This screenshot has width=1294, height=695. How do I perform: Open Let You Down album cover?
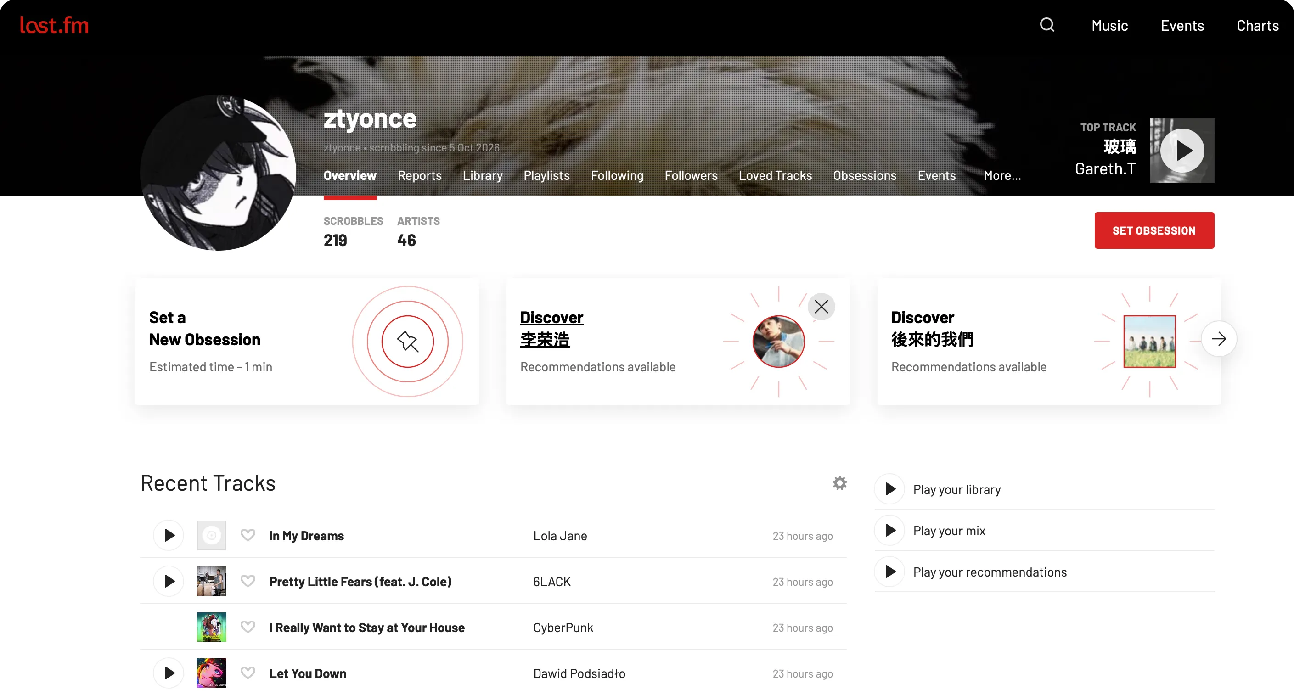212,673
